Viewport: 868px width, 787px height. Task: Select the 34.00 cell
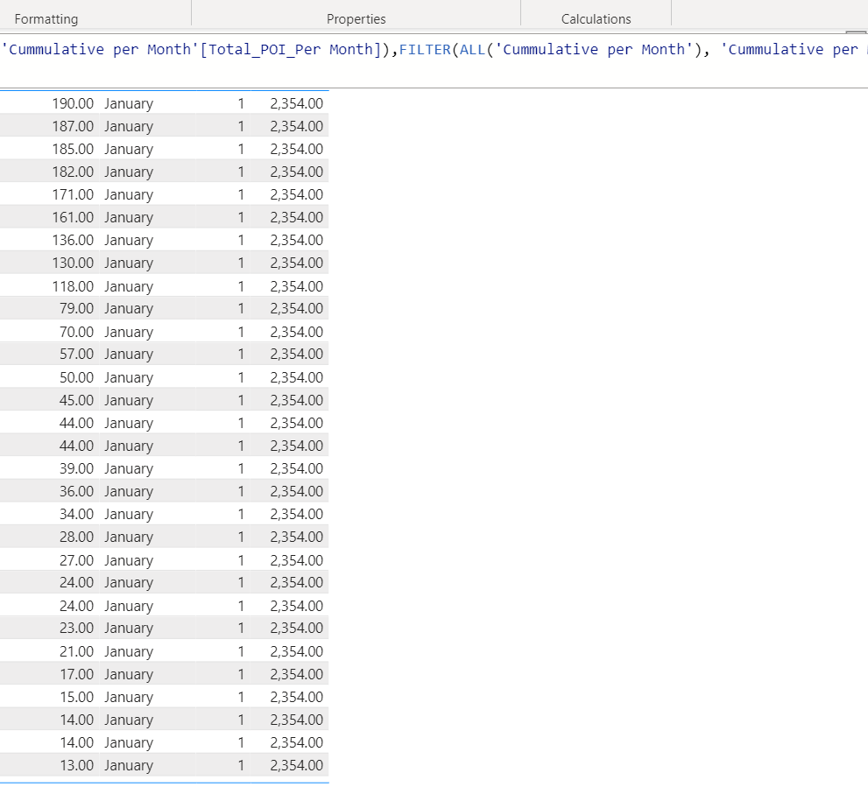76,514
